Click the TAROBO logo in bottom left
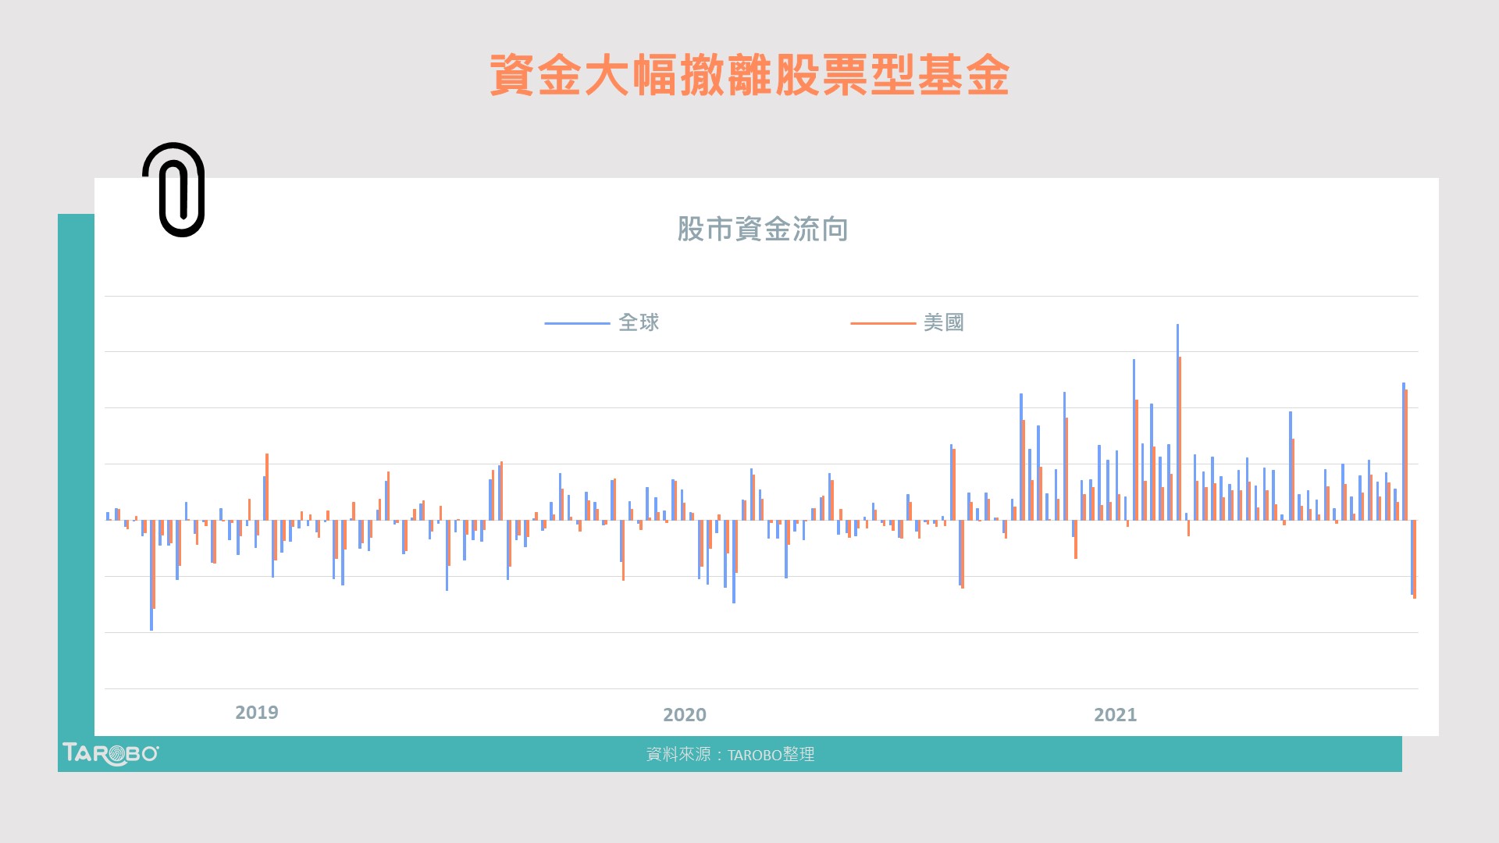 pos(110,754)
